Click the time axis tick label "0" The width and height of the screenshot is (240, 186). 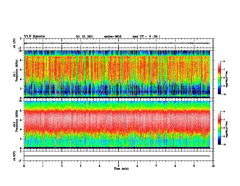click(x=24, y=166)
